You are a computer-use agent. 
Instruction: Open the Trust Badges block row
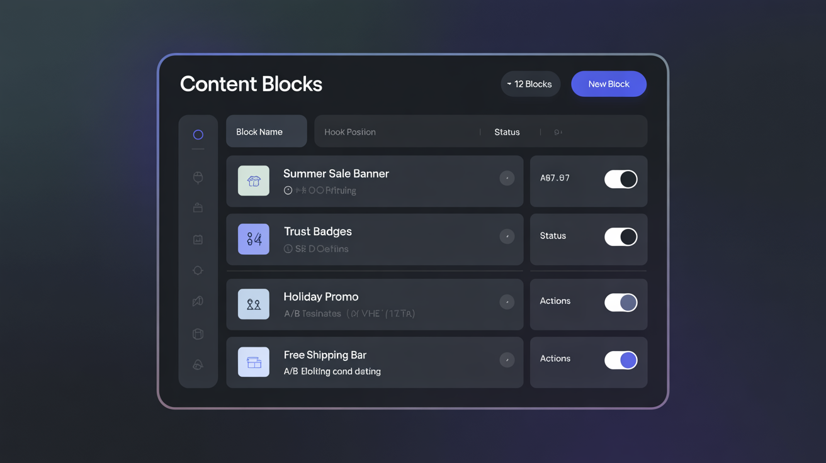tap(378, 239)
